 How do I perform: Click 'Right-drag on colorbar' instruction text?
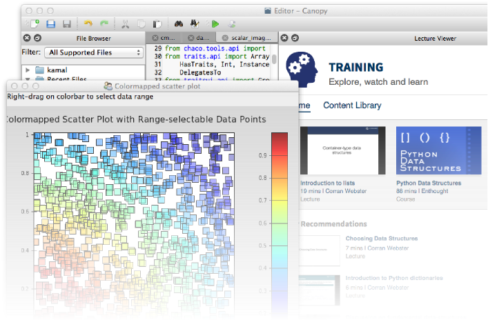[x=80, y=97]
